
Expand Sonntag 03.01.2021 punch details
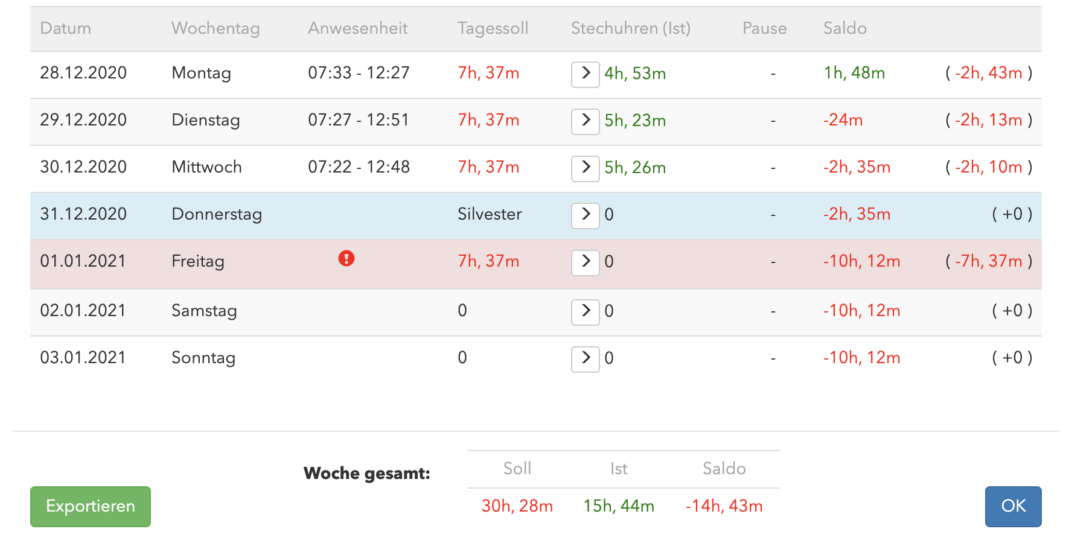point(585,359)
